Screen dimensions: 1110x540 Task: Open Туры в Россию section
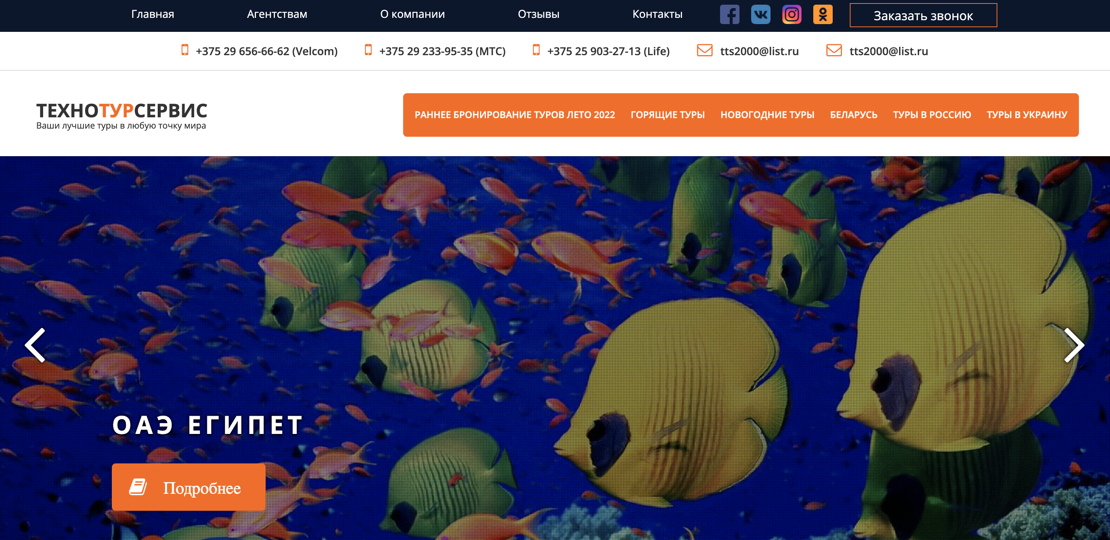point(932,115)
